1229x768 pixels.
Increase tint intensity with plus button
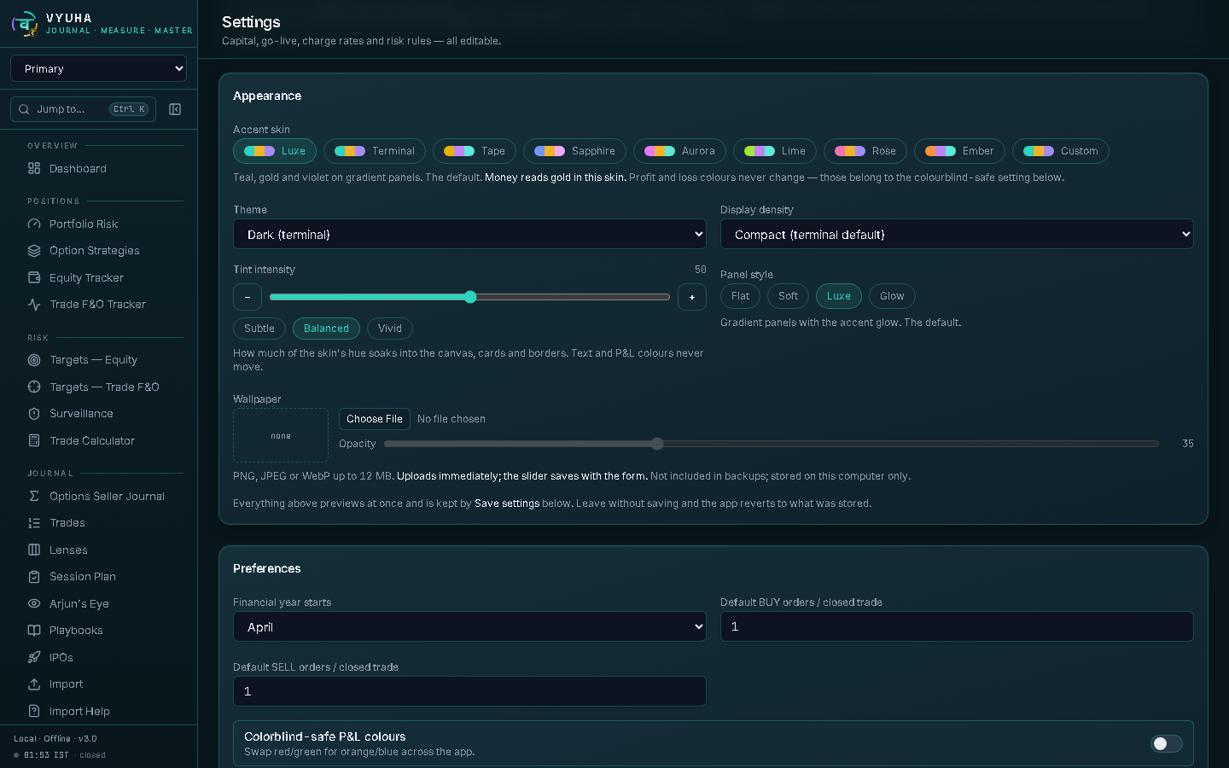(x=692, y=297)
